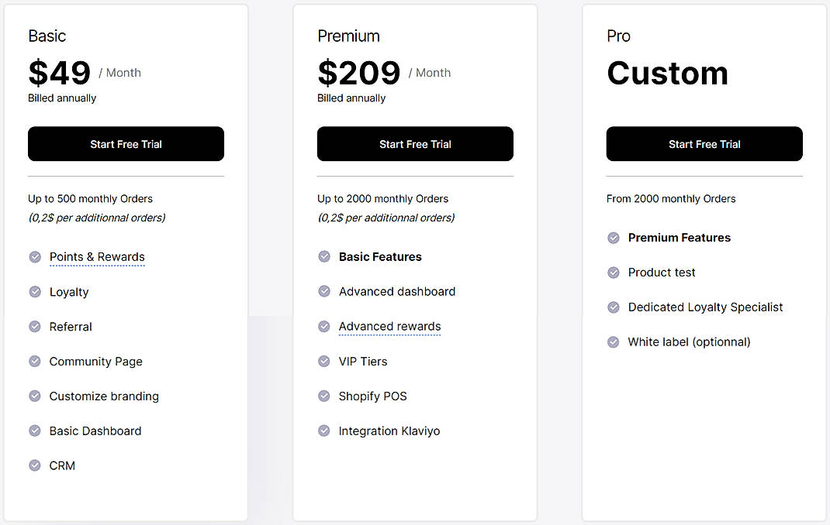
Task: Click the checkmark icon beside Loyalty feature
Action: click(x=35, y=292)
